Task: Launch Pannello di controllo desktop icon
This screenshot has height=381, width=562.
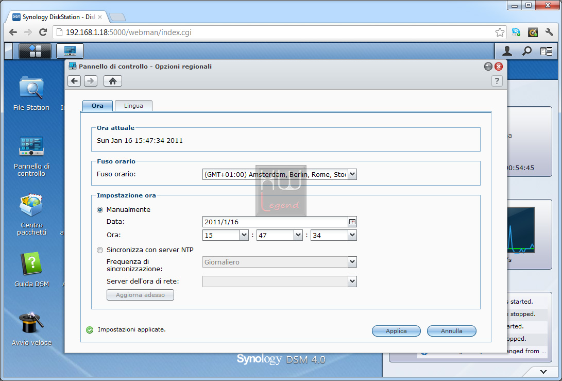Action: coord(31,156)
